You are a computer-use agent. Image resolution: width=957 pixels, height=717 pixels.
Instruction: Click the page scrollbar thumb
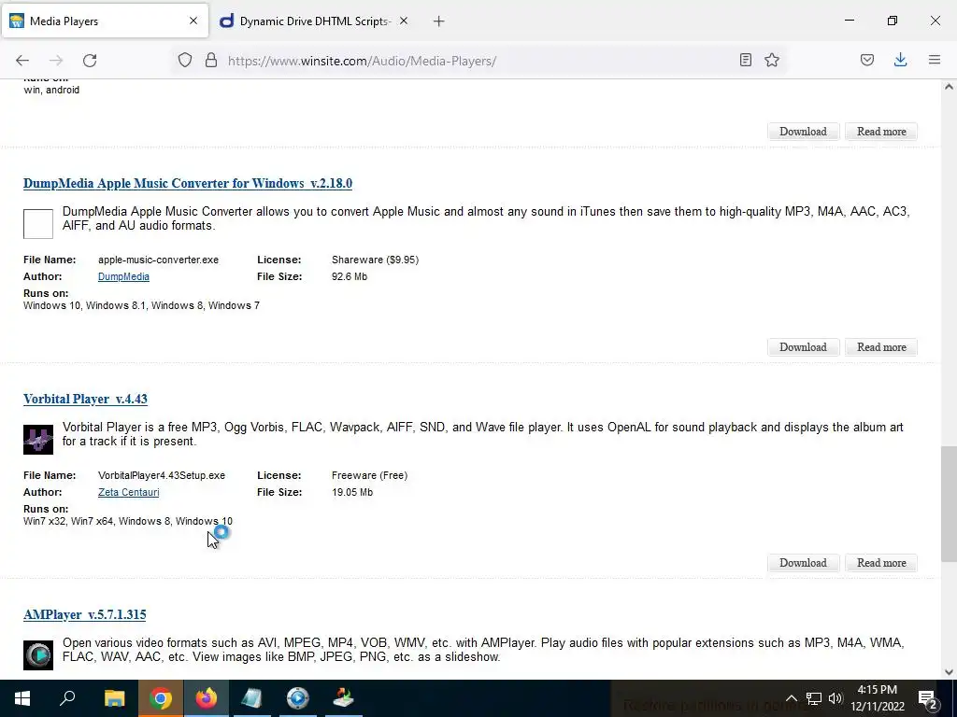[949, 504]
